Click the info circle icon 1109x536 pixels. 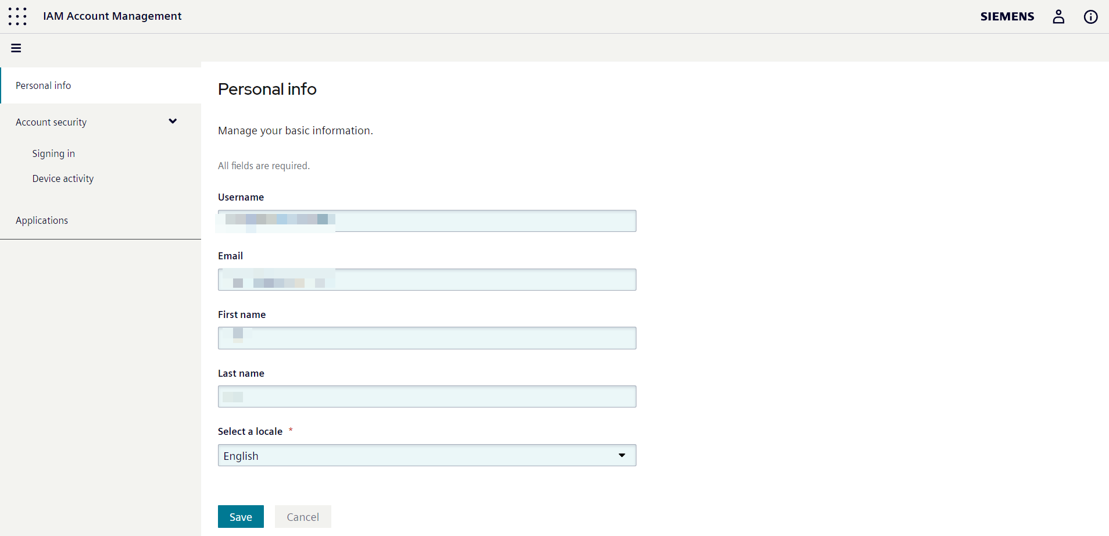(x=1090, y=17)
